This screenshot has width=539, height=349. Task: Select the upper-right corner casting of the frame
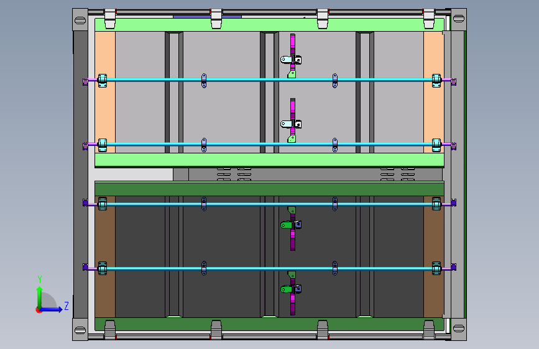459,19
